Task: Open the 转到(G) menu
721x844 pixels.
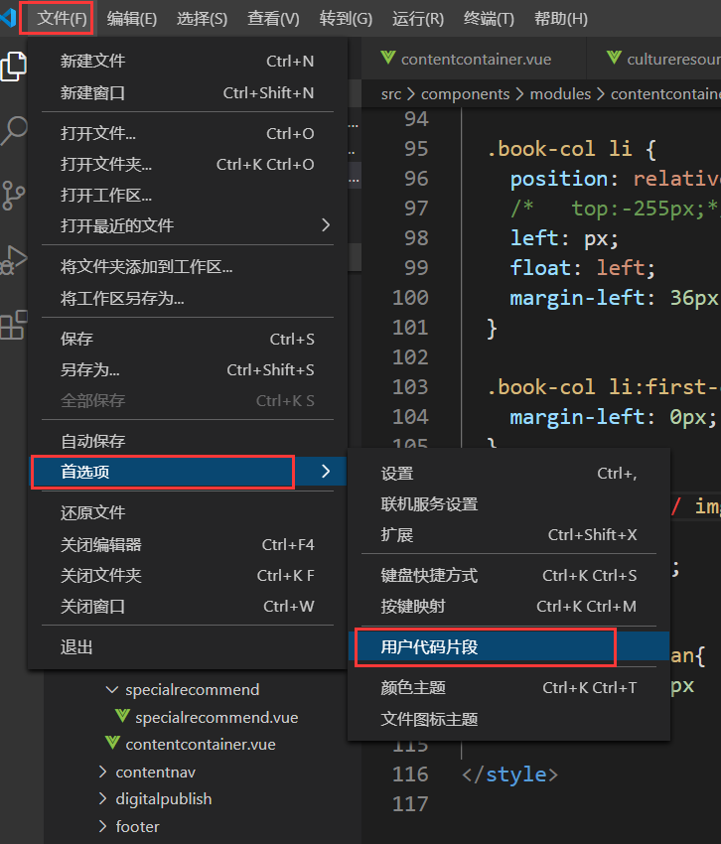Action: point(346,18)
